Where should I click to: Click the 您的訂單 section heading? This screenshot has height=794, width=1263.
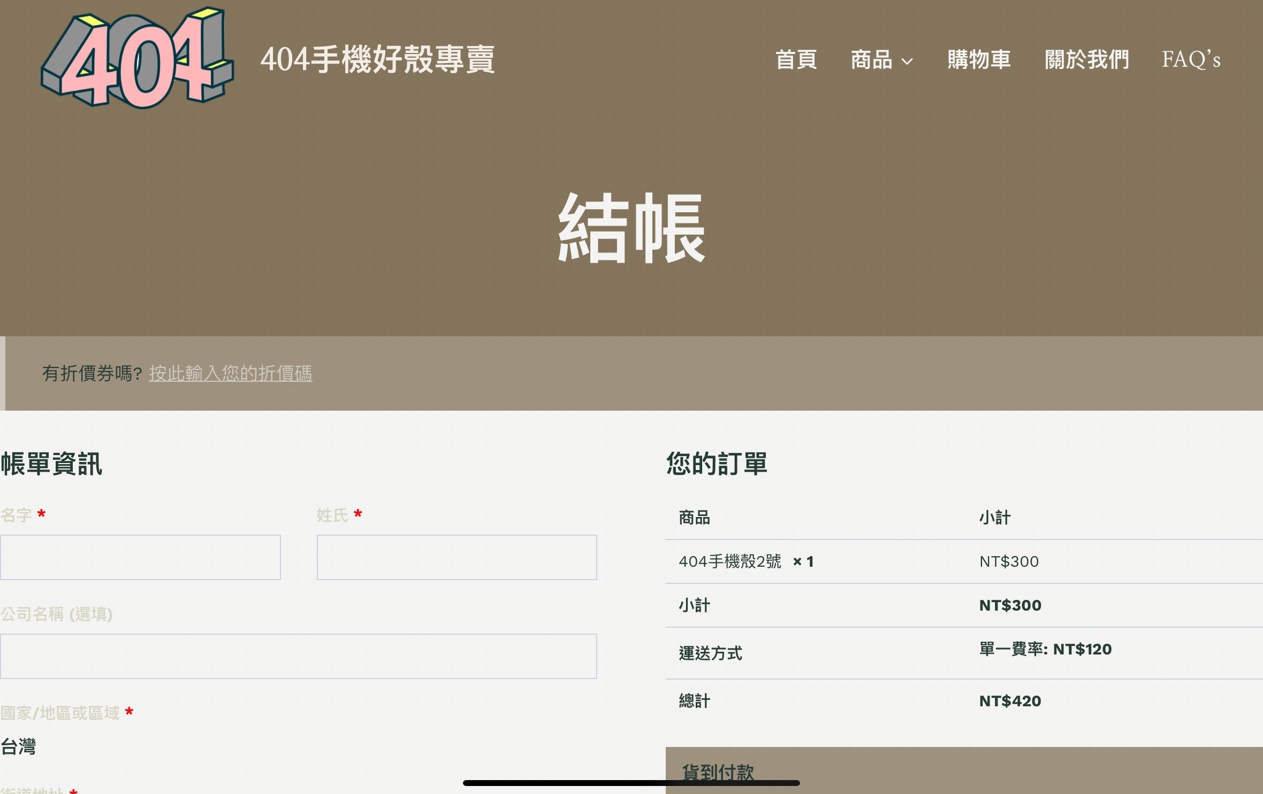pos(717,464)
